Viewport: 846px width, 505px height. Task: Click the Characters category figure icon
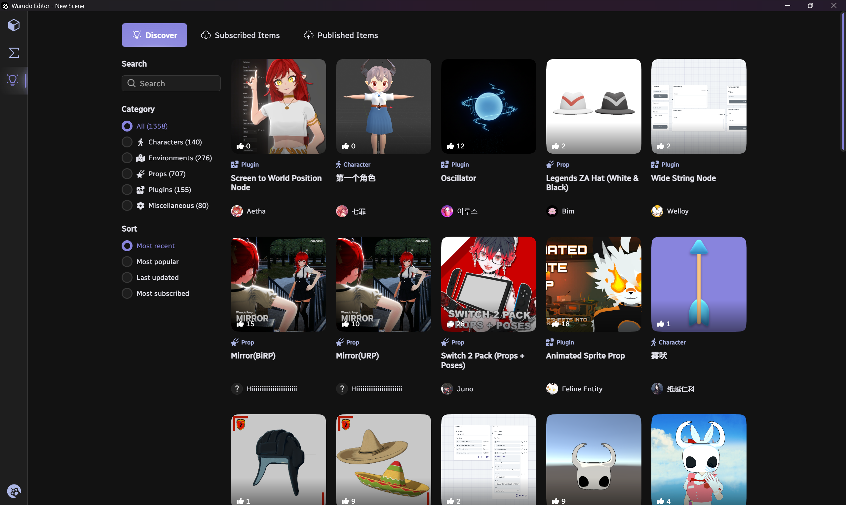pyautogui.click(x=140, y=142)
